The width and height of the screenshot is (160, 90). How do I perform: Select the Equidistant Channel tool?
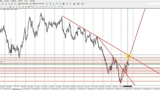[10, 7]
